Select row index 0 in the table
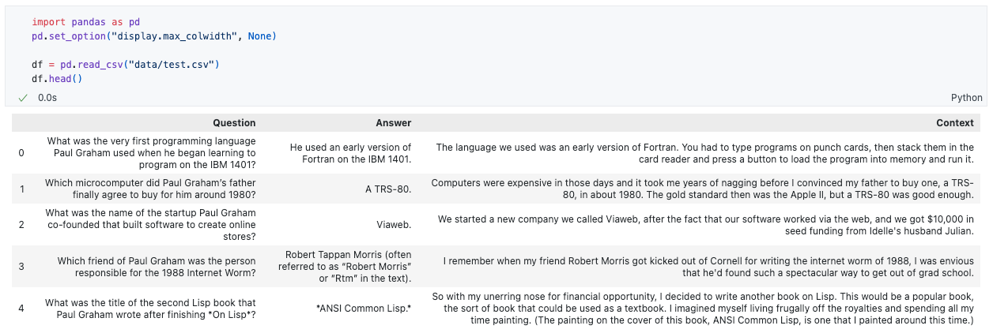 (x=21, y=153)
